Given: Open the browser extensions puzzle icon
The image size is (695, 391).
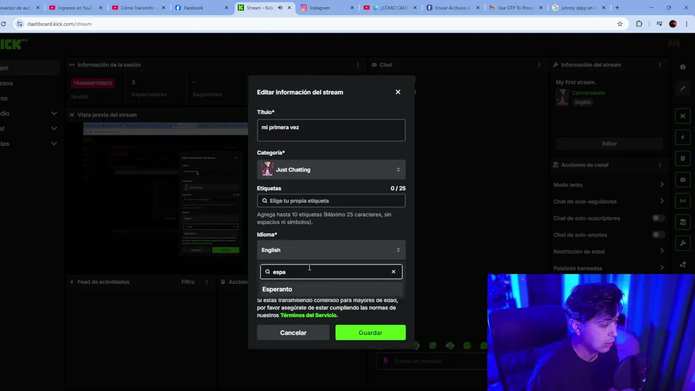Looking at the screenshot, I should [x=639, y=24].
